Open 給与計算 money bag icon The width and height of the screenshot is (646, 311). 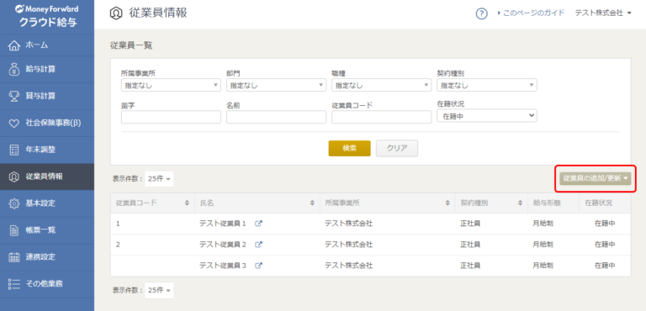(14, 69)
